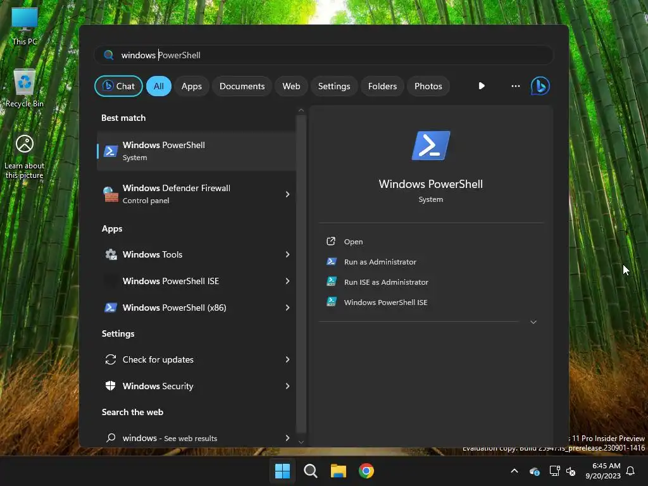Open the Start menu from the taskbar
The width and height of the screenshot is (648, 486).
coord(283,471)
